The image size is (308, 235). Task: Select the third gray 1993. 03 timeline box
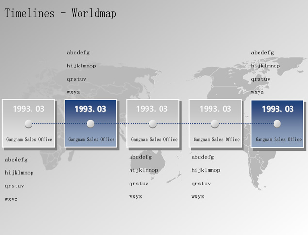click(x=153, y=123)
